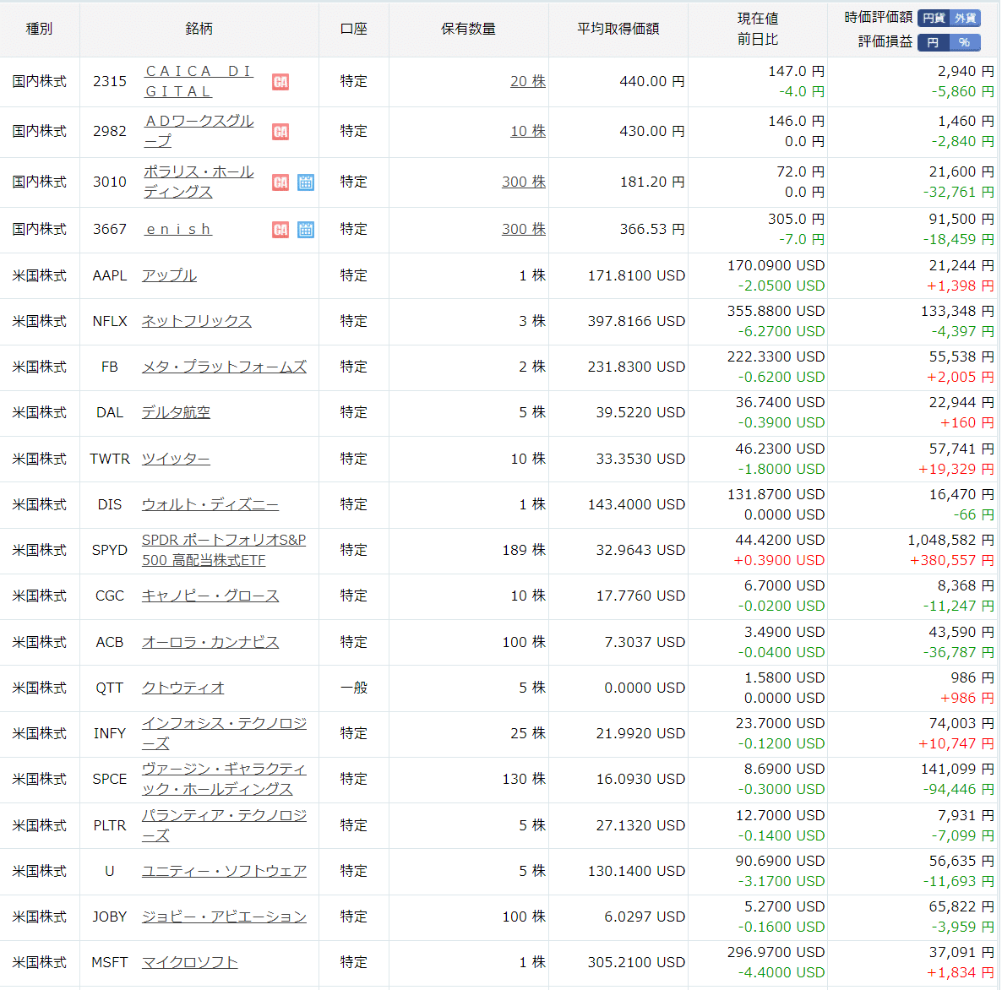This screenshot has width=1002, height=990.
Task: Open the ユニティー・ソフトウェア link
Action: click(x=224, y=871)
